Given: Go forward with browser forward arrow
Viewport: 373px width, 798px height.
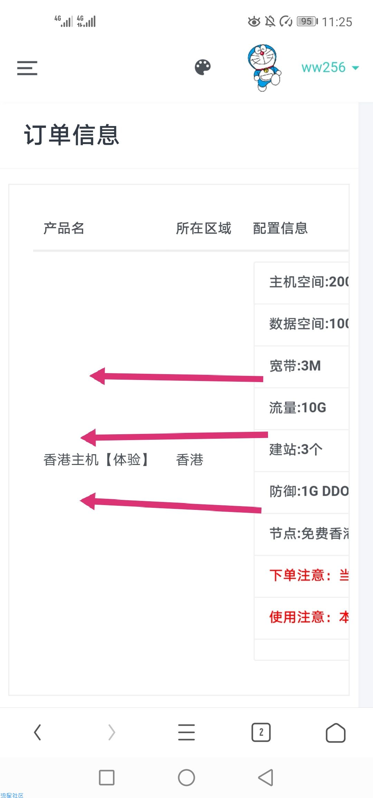Looking at the screenshot, I should (112, 732).
